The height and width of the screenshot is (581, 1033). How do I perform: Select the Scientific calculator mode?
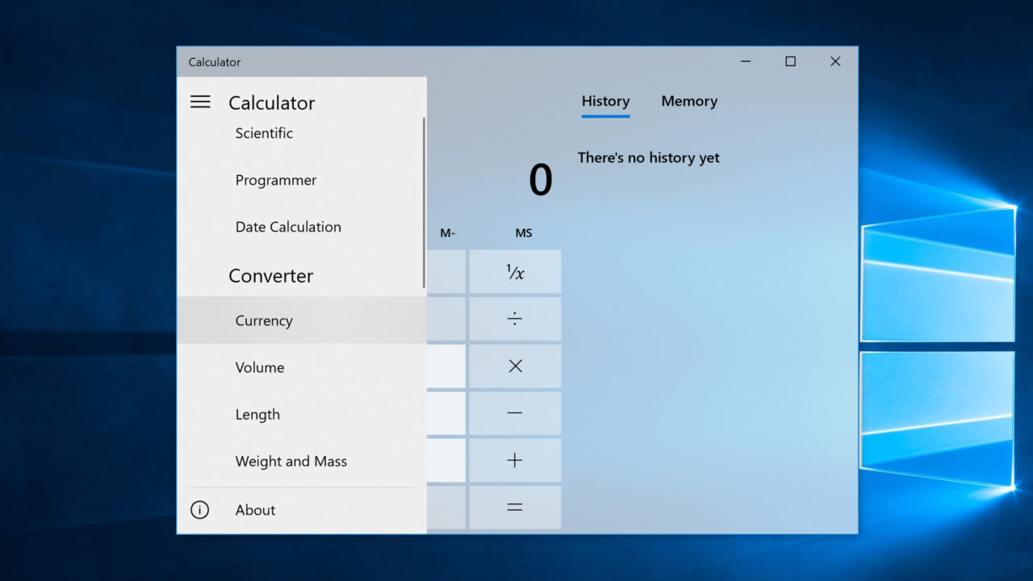[x=301, y=133]
